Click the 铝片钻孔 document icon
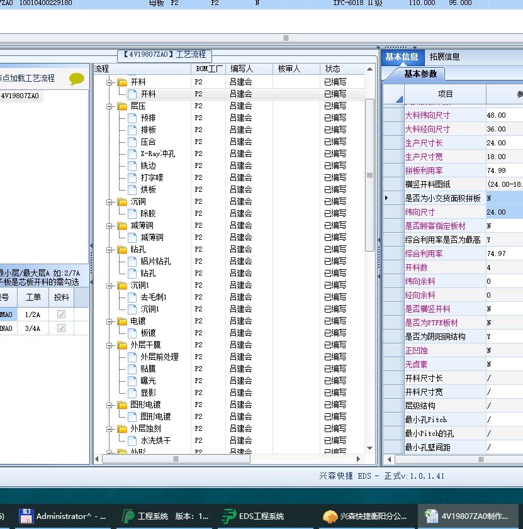 pyautogui.click(x=132, y=261)
